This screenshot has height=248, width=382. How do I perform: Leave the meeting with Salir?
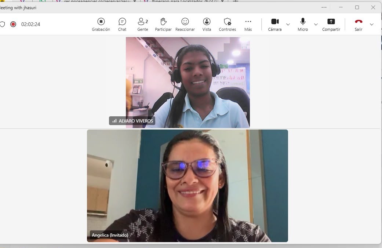[359, 24]
